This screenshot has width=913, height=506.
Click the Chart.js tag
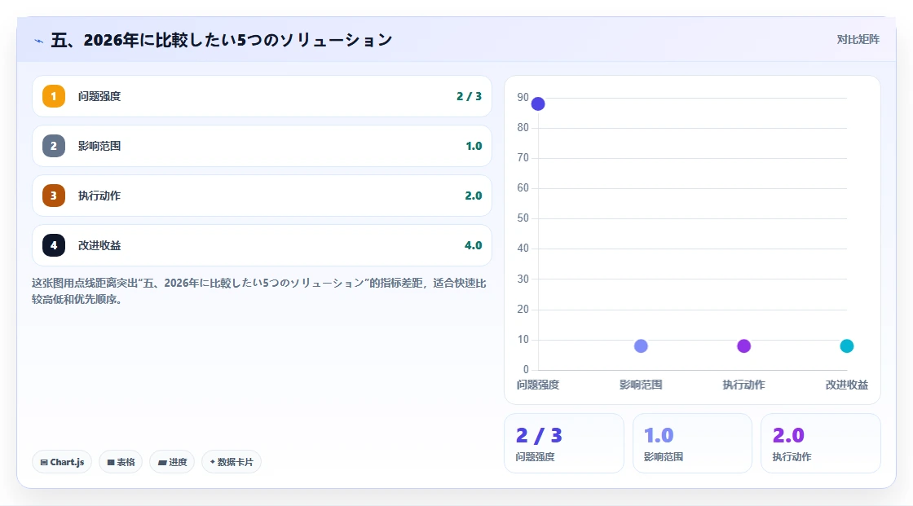click(x=62, y=462)
